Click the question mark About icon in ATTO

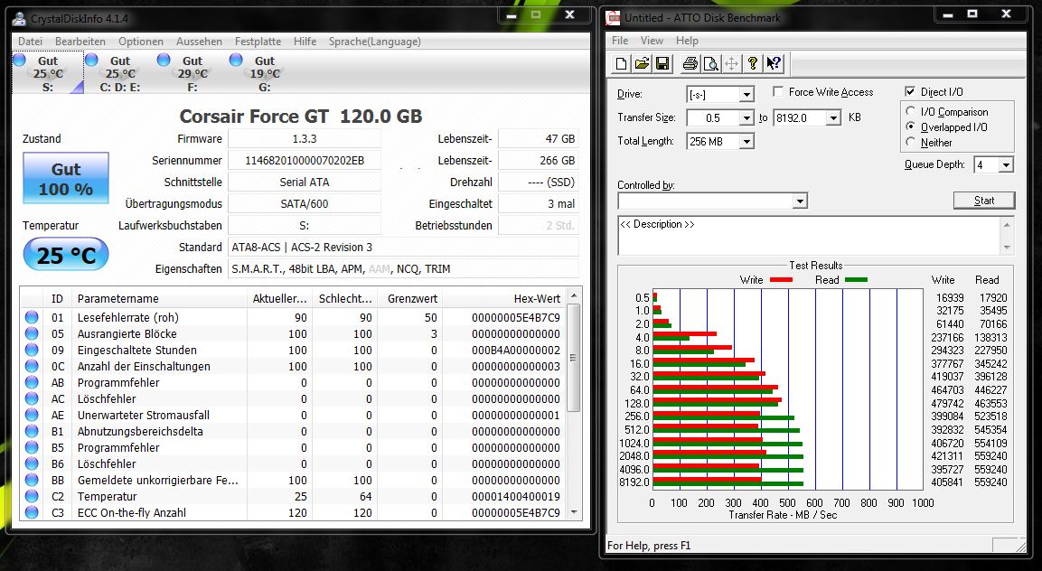(752, 64)
